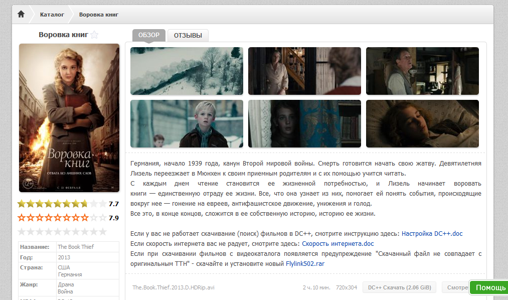
Task: Click the Смотреть button
Action: coord(455,287)
